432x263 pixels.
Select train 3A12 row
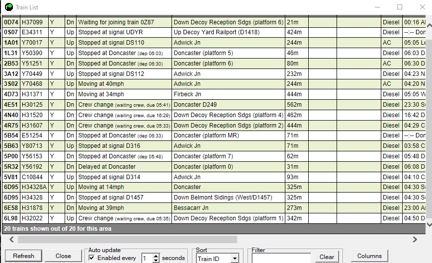pos(214,74)
